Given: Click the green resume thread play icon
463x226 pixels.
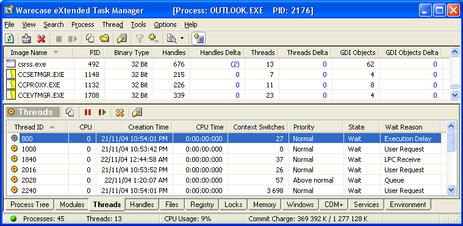Looking at the screenshot, I should [102, 112].
